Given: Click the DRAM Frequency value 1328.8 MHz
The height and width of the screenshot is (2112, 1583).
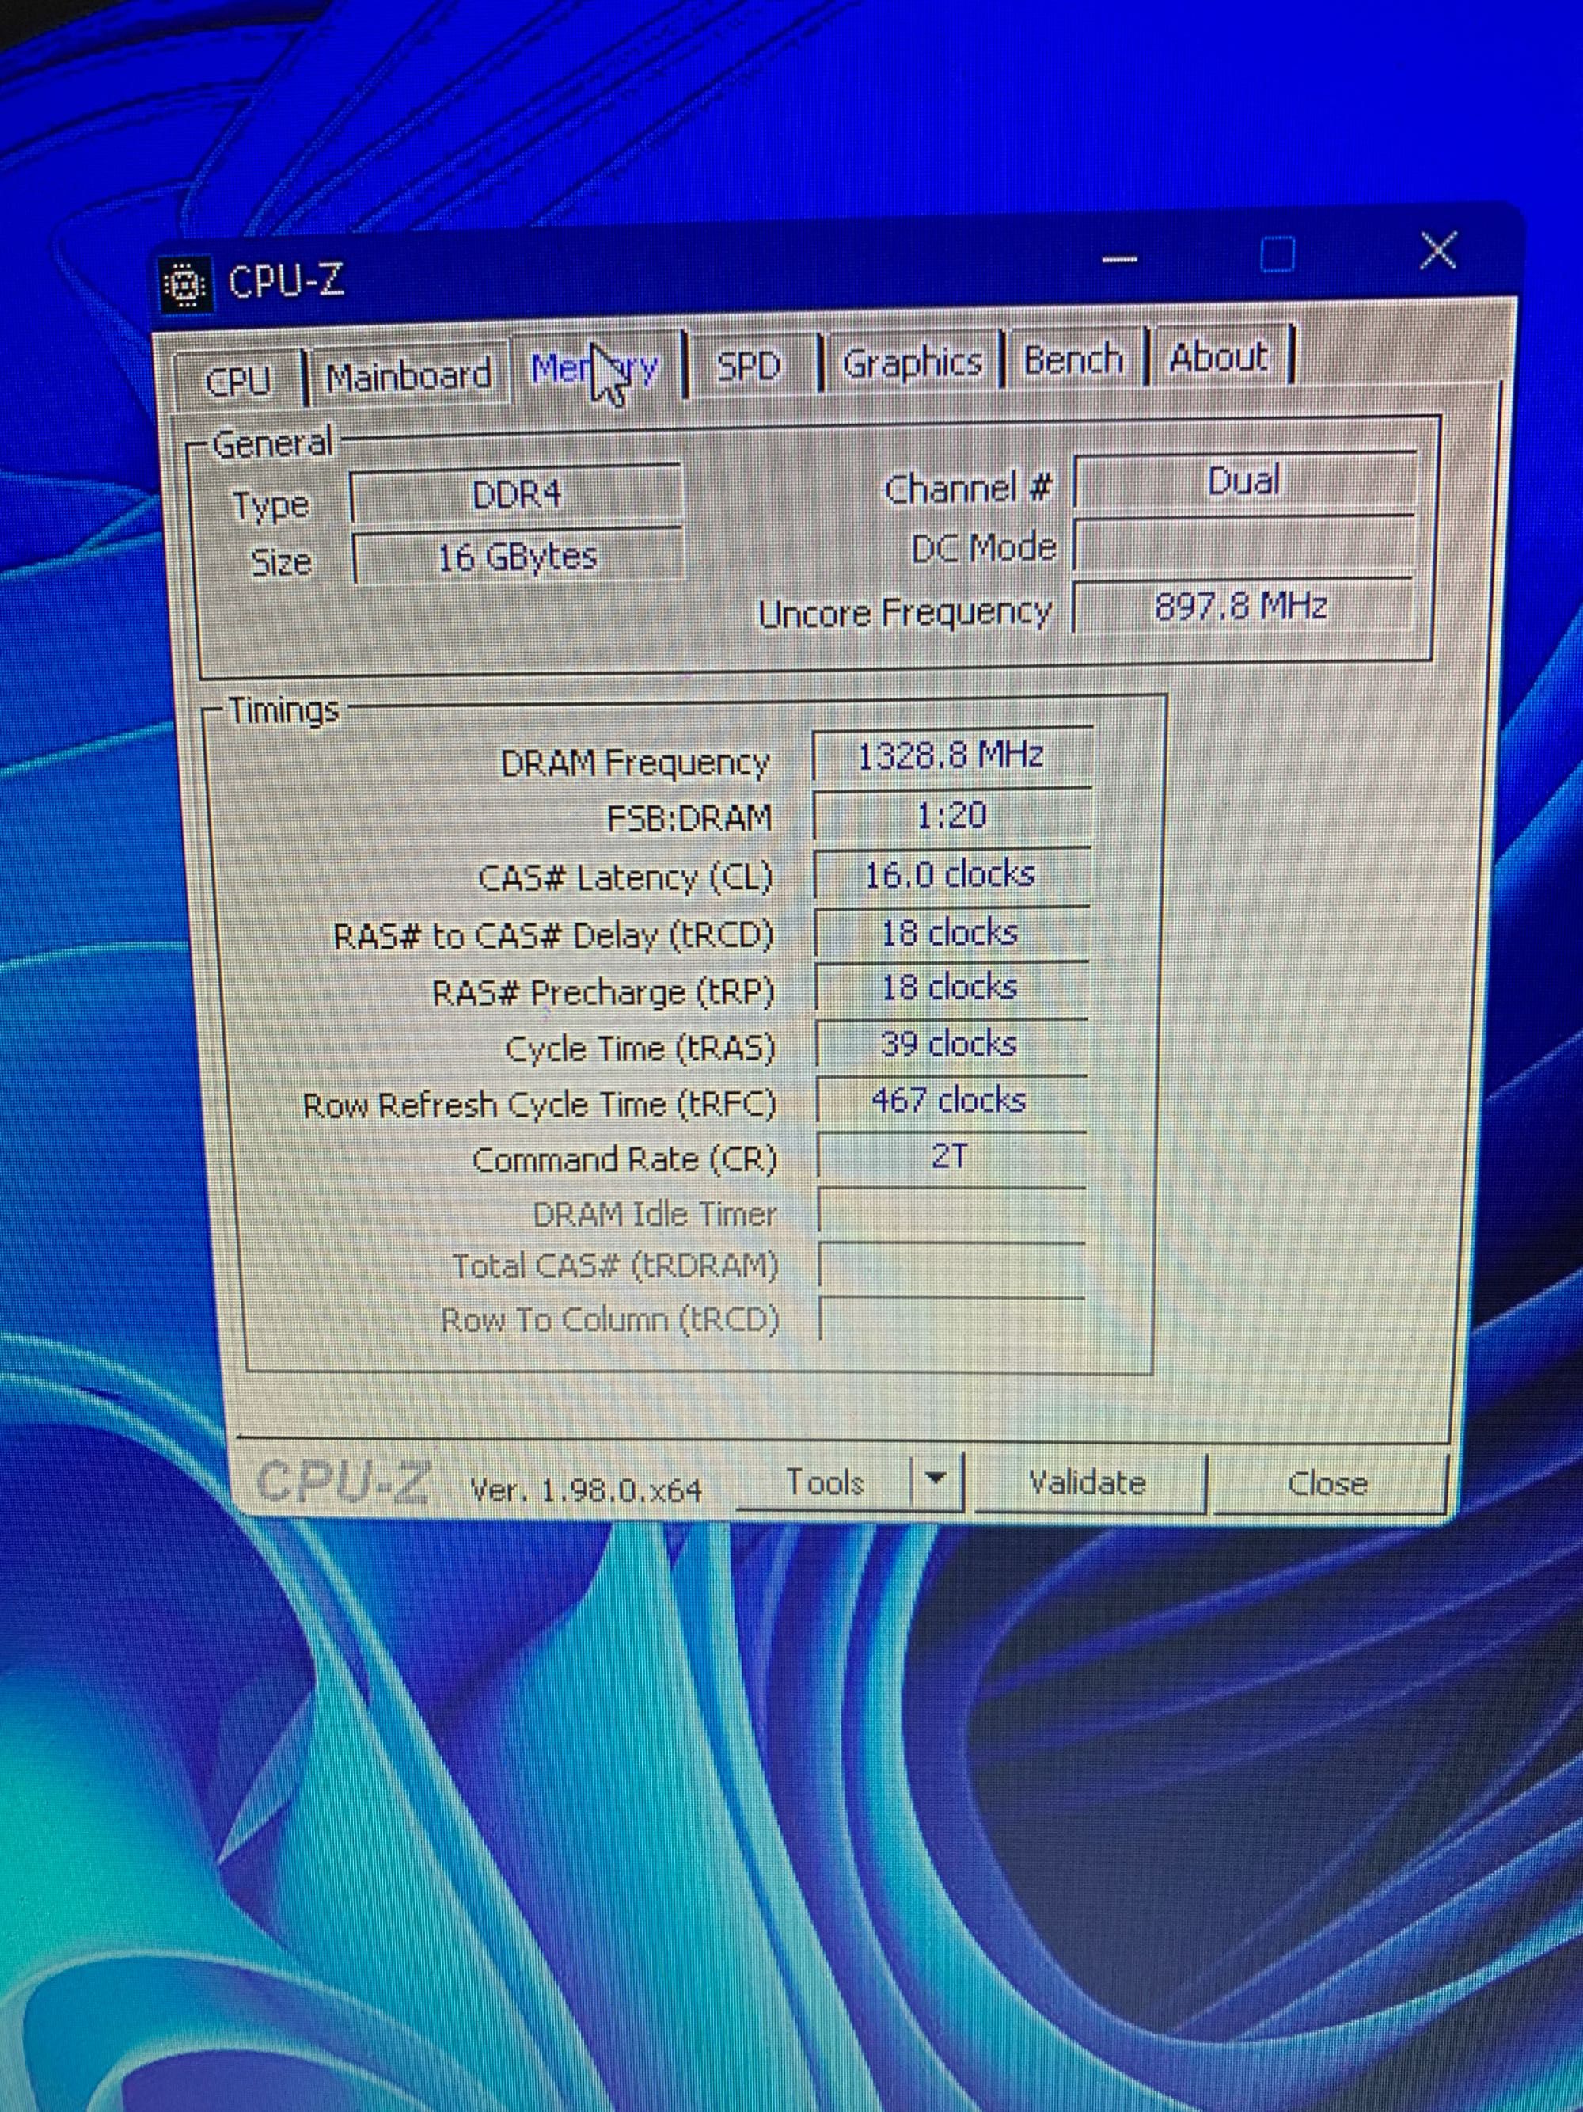Looking at the screenshot, I should 951,756.
